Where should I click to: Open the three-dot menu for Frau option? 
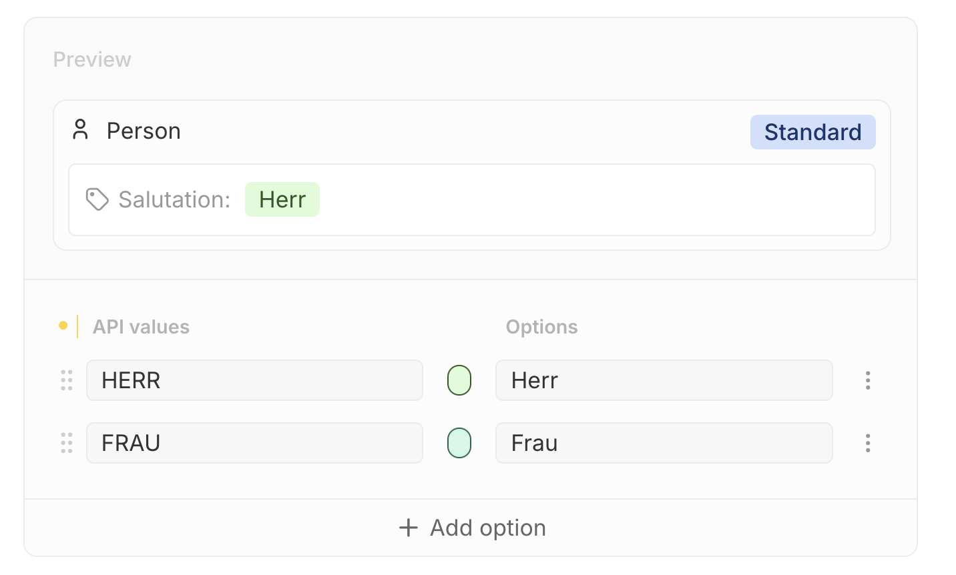click(868, 443)
